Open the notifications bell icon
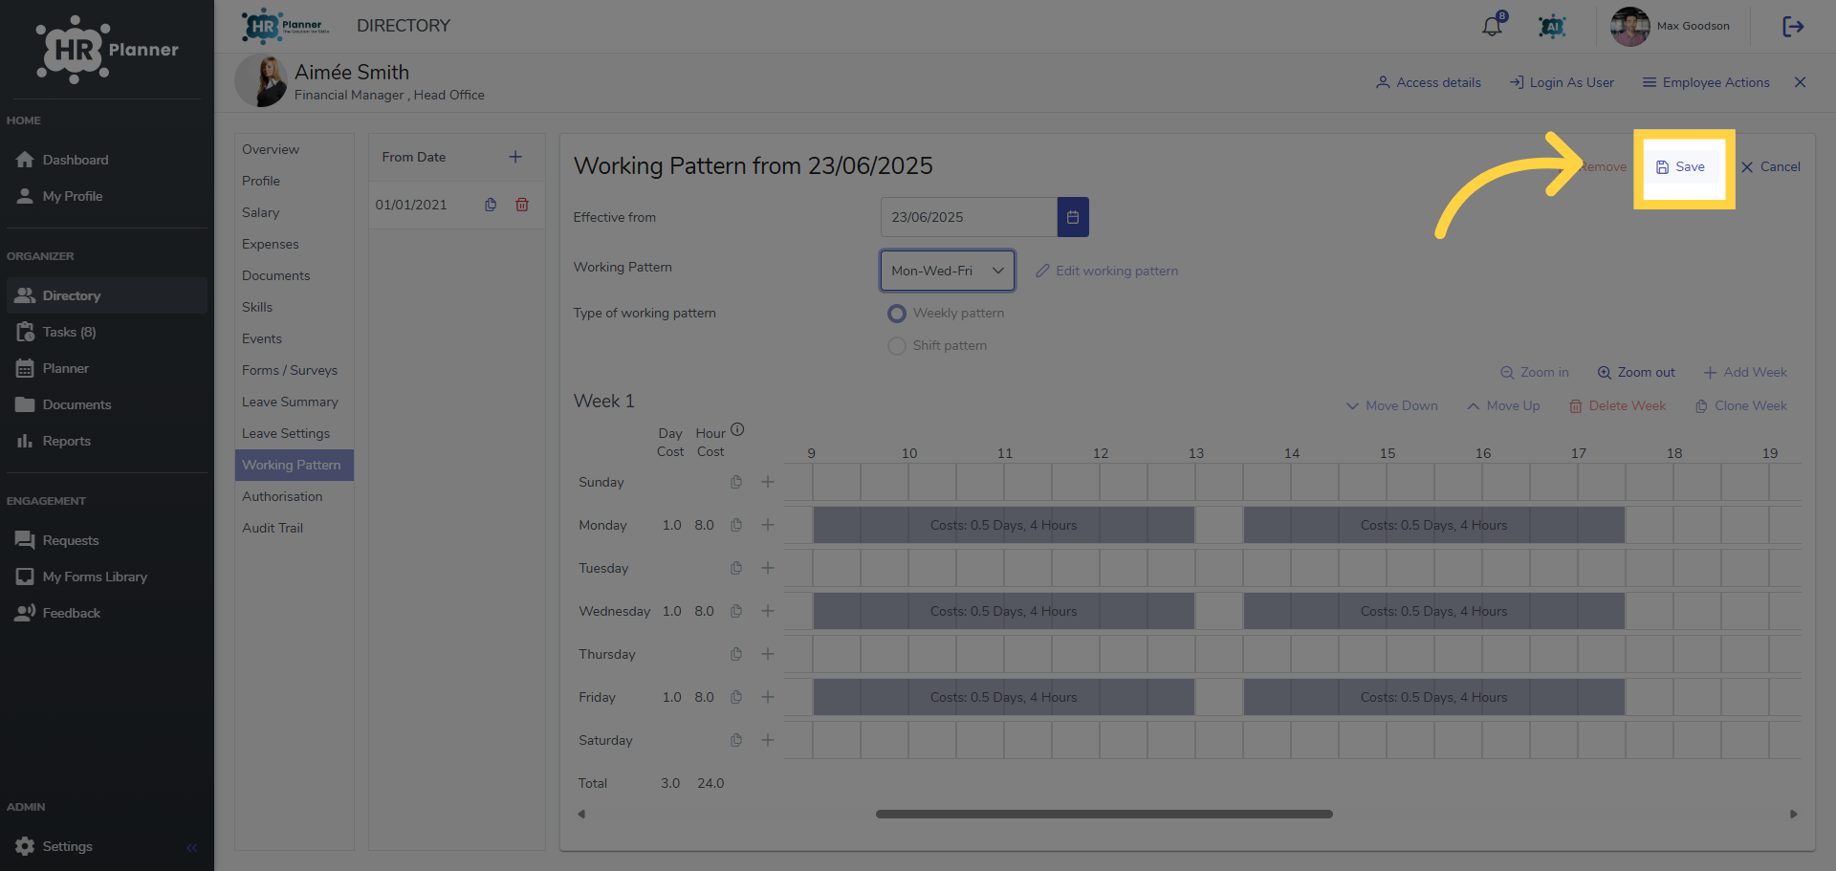Screen dimensions: 1836x871 coord(1492,26)
